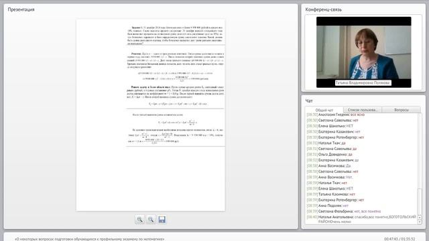The width and height of the screenshot is (429, 241).
Task: Select message Екатерина Казакевич: да
Action: [332, 160]
